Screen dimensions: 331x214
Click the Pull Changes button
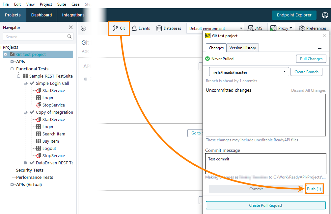(x=311, y=59)
